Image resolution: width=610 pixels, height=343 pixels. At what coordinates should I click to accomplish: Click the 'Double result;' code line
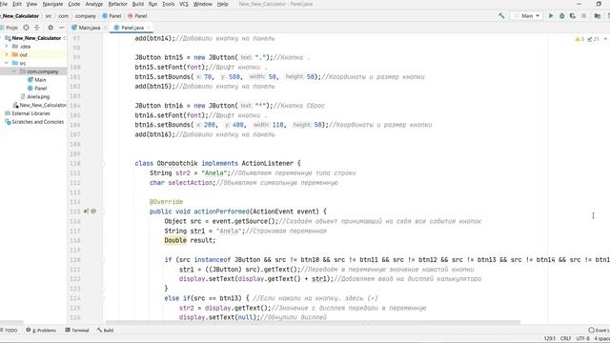click(x=190, y=240)
